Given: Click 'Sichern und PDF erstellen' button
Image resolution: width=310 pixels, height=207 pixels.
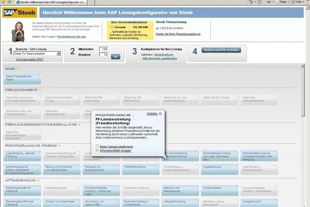Looking at the screenshot, I should tap(221, 50).
